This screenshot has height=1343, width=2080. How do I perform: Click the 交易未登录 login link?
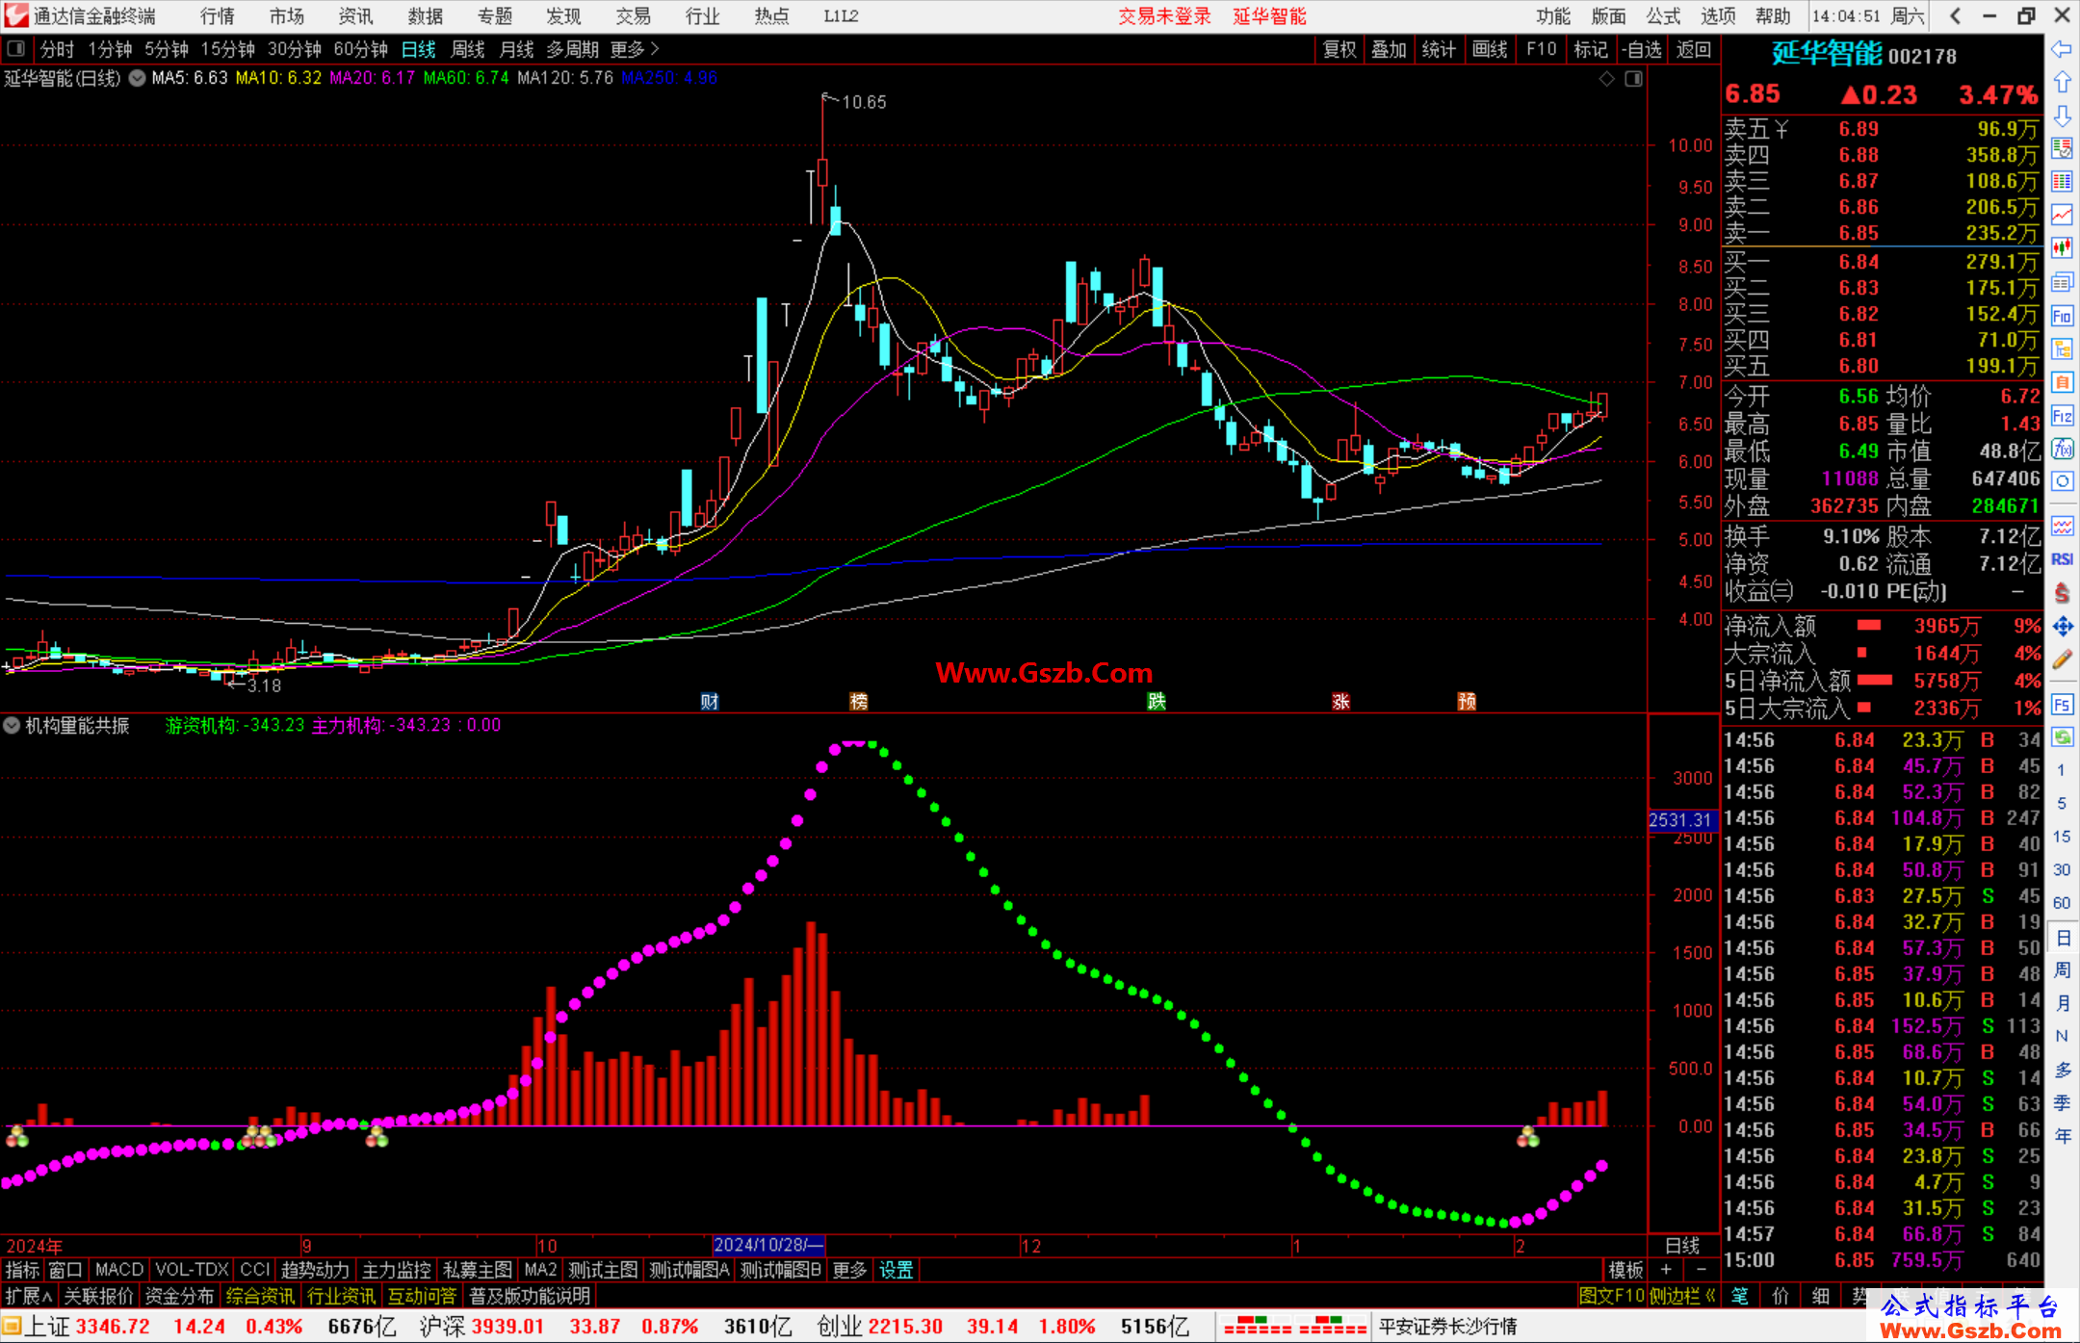tap(1163, 15)
